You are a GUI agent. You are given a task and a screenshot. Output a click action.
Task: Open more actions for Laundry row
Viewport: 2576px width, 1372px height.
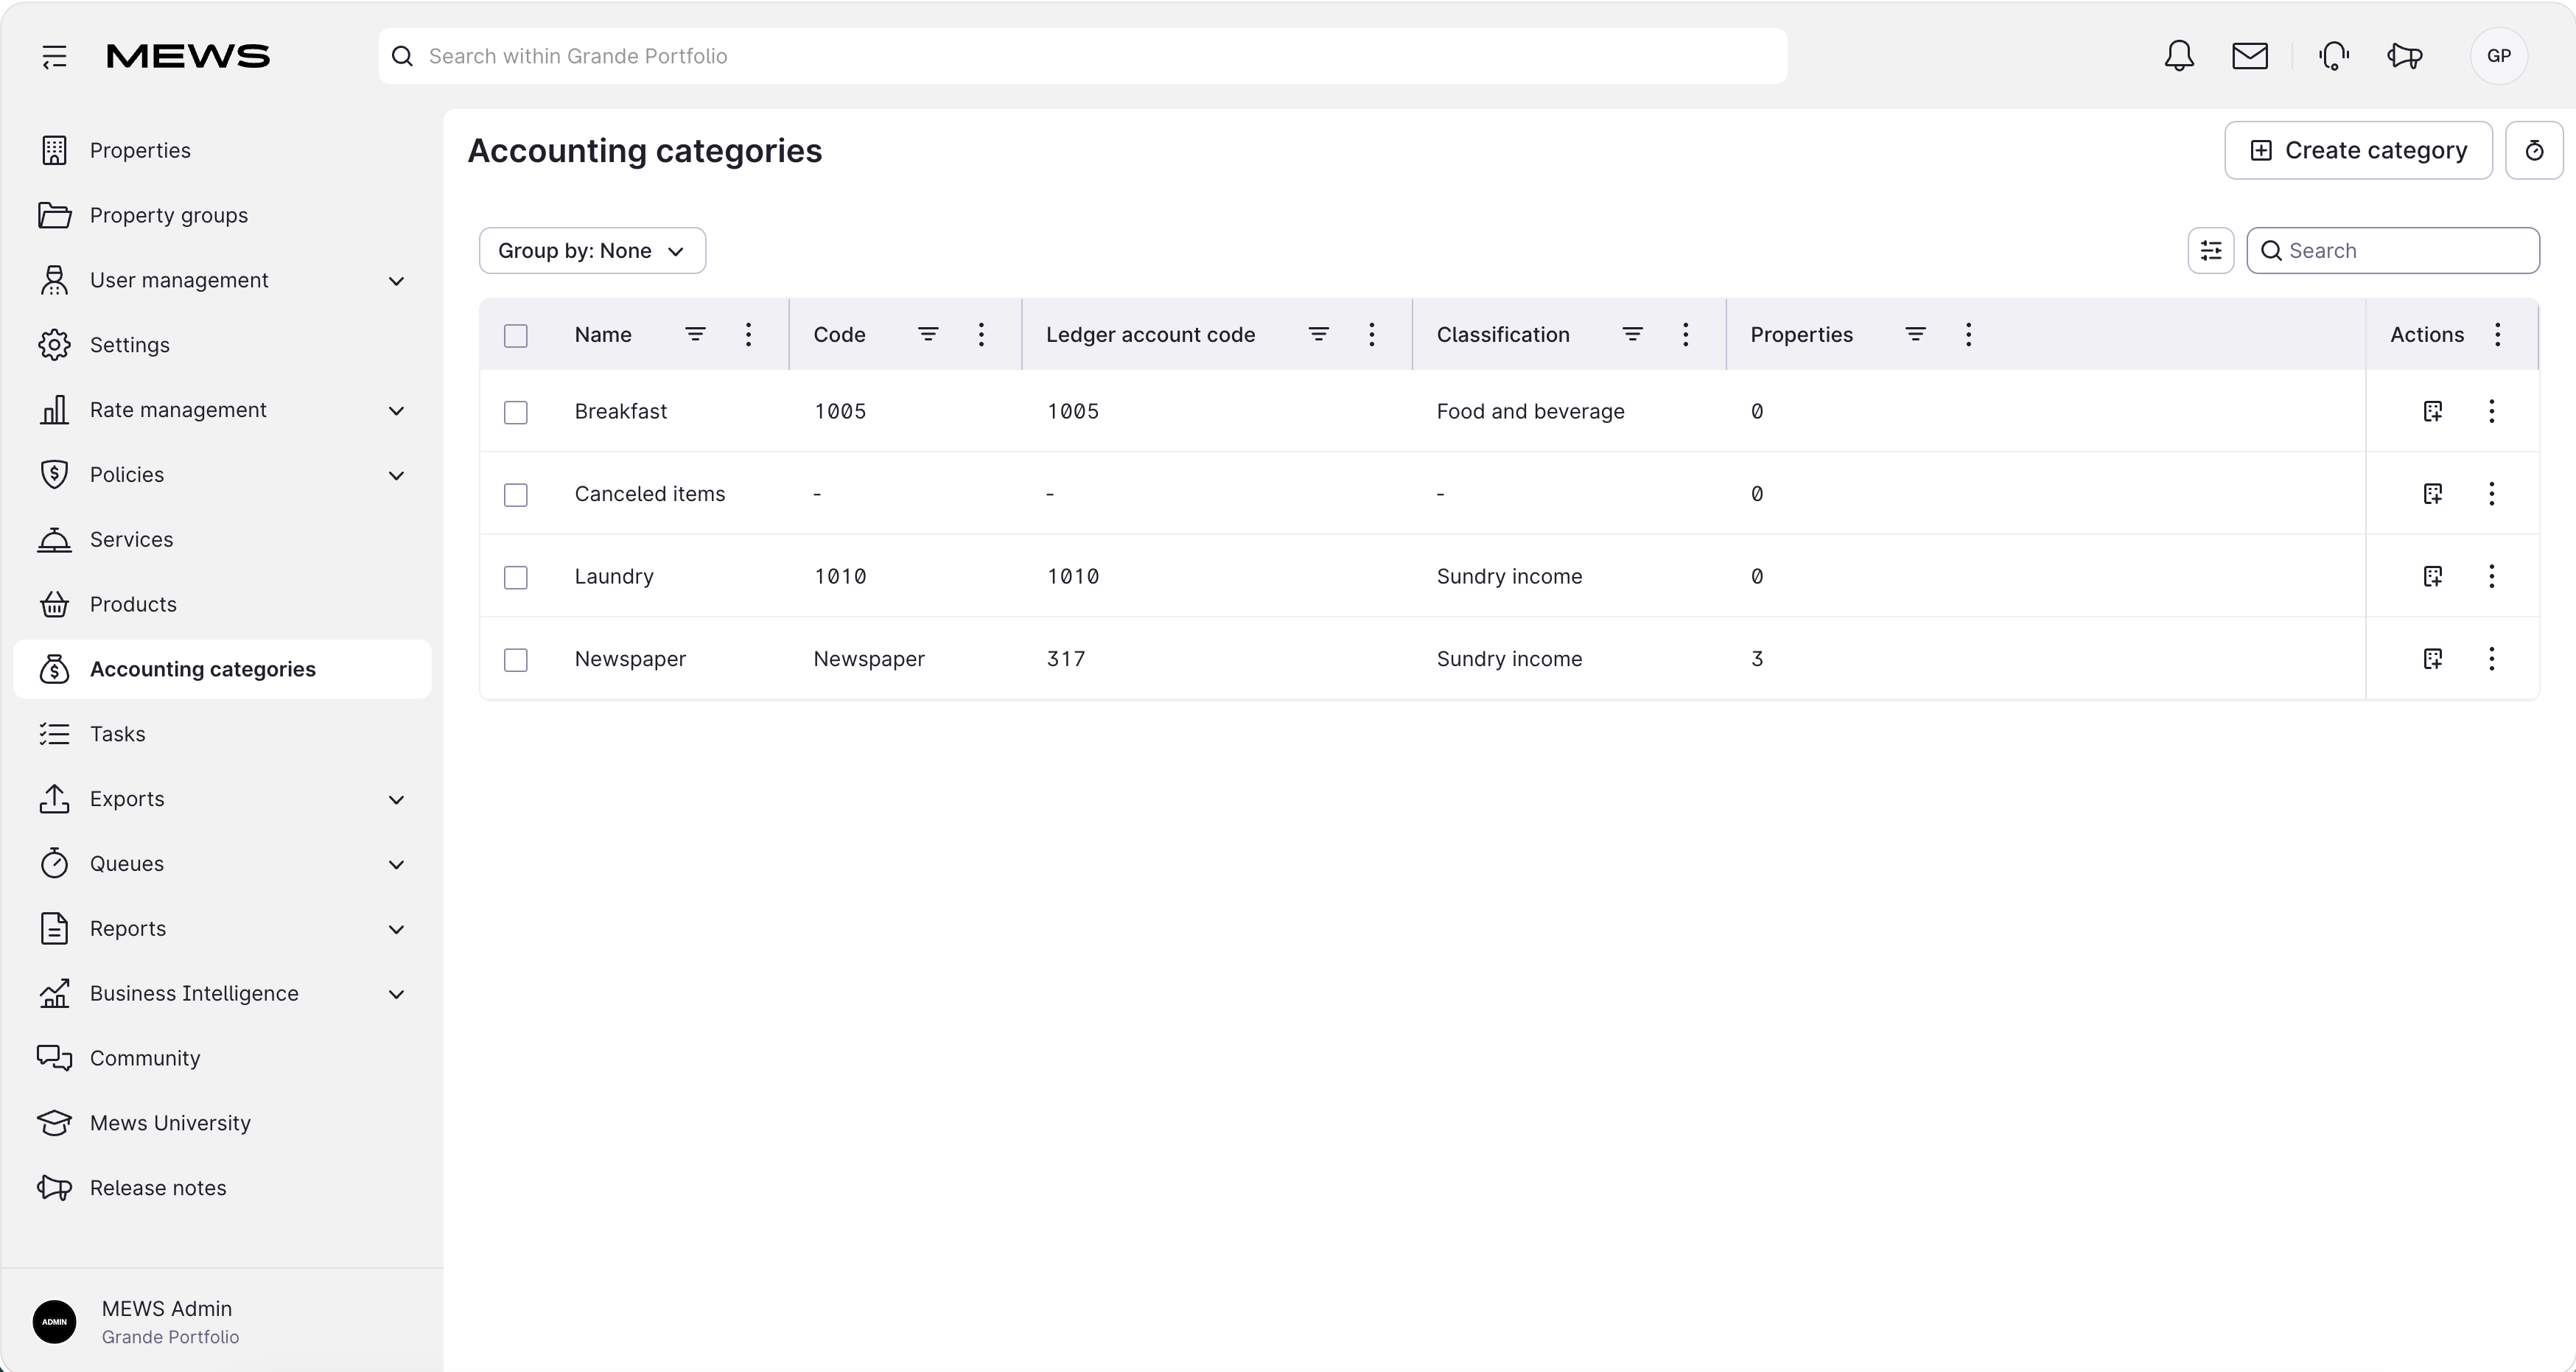click(2492, 576)
